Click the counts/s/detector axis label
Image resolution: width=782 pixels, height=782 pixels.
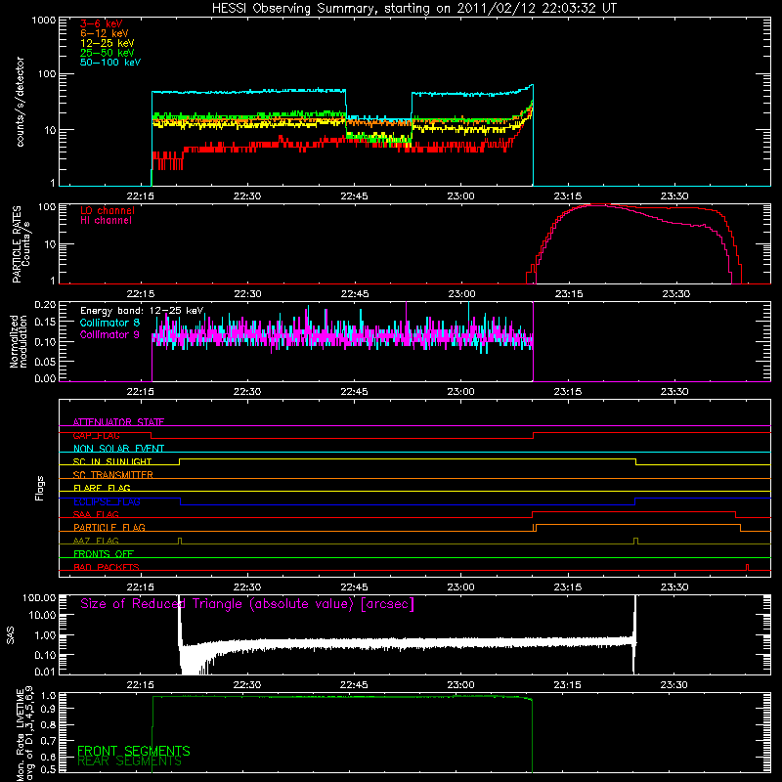(20, 102)
